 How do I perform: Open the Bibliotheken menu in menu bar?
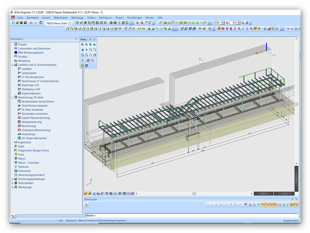coord(61,17)
